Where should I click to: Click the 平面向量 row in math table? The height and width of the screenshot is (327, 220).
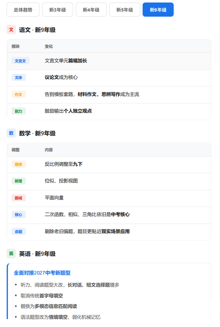point(109,198)
